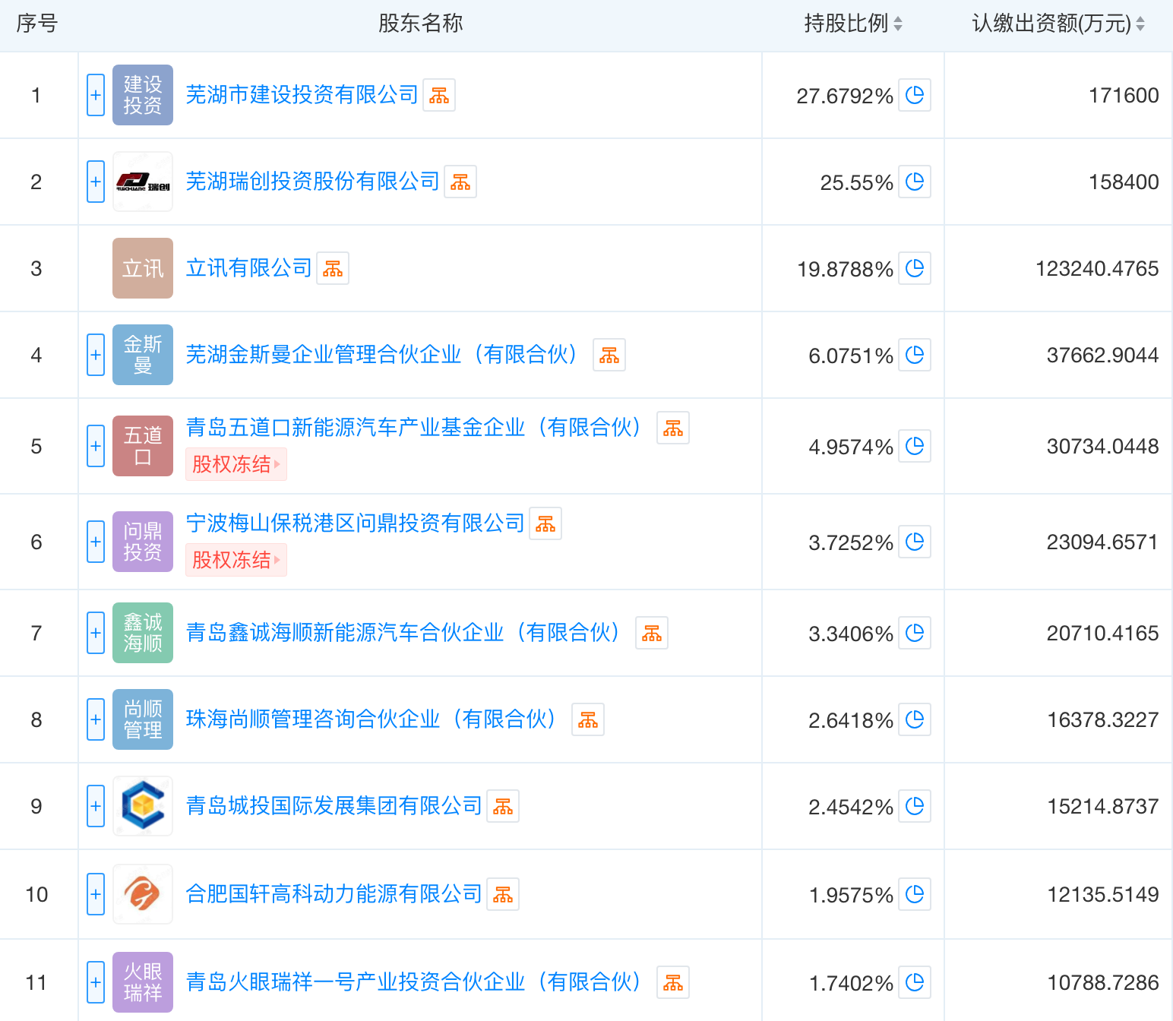The height and width of the screenshot is (1021, 1173).
Task: Open equity structure icon for 青岛鑫诚海顺新能源汽车合伙企业
Action: (x=652, y=633)
